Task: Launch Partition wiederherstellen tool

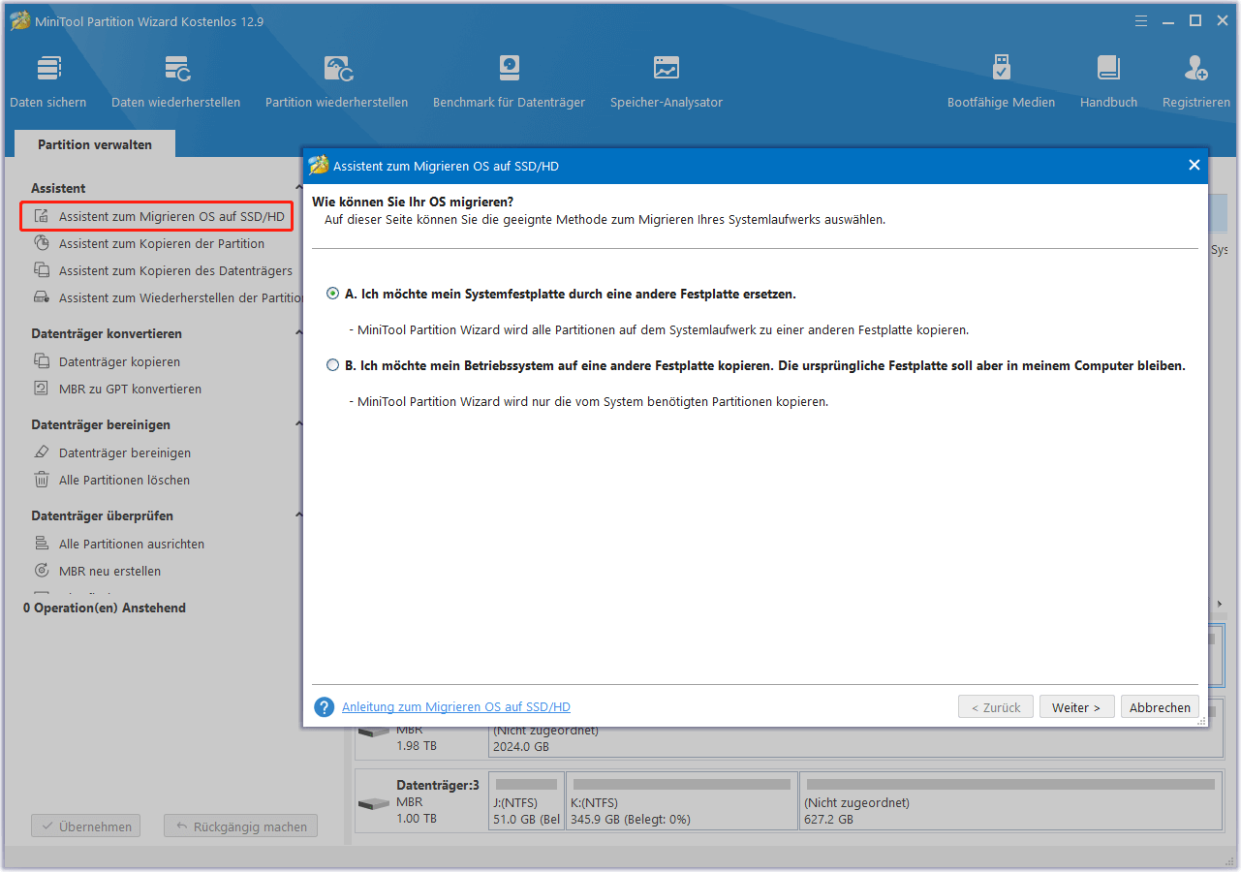Action: [337, 81]
